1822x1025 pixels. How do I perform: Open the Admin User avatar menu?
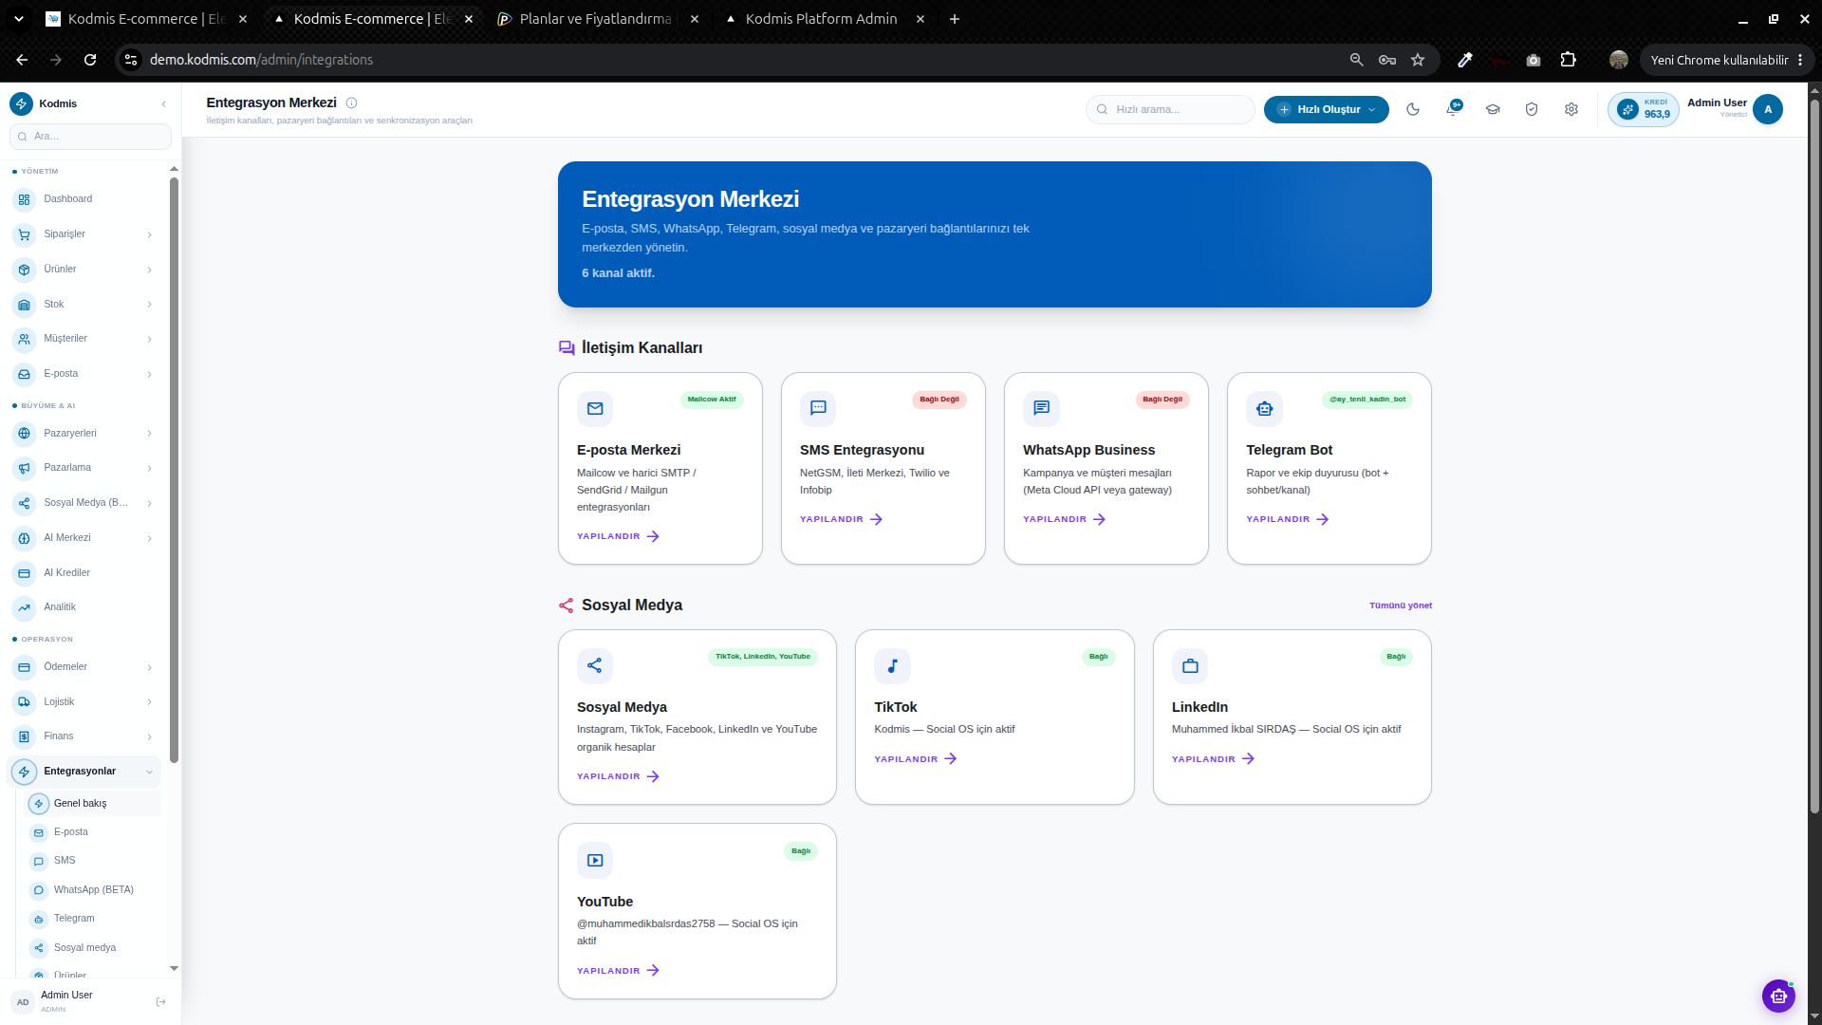1767,109
